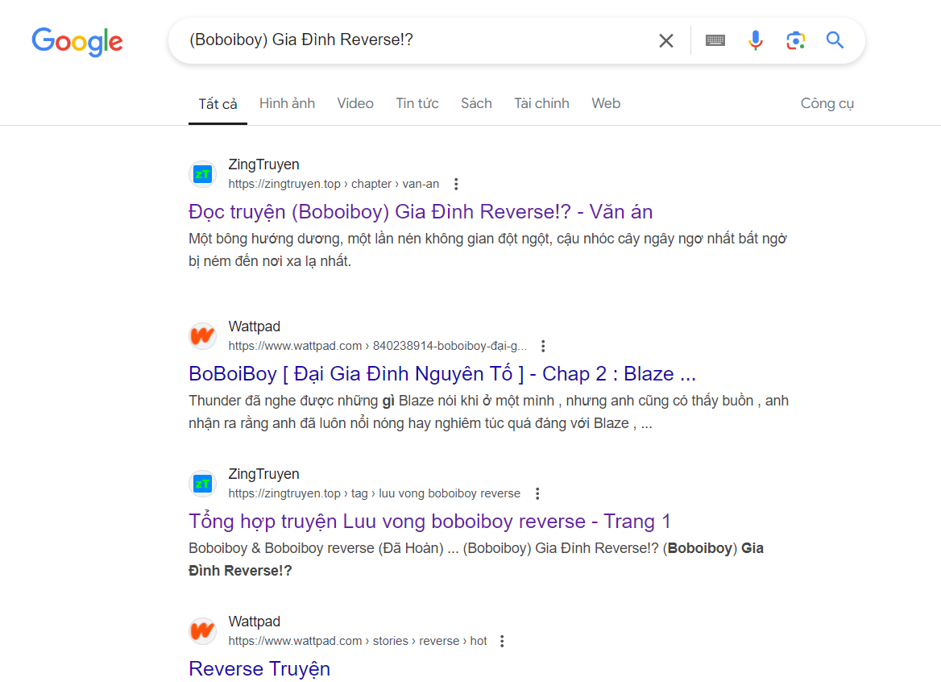Click the Wattpad site name above the Đại Gia Đình result
This screenshot has height=682, width=941.
255,326
